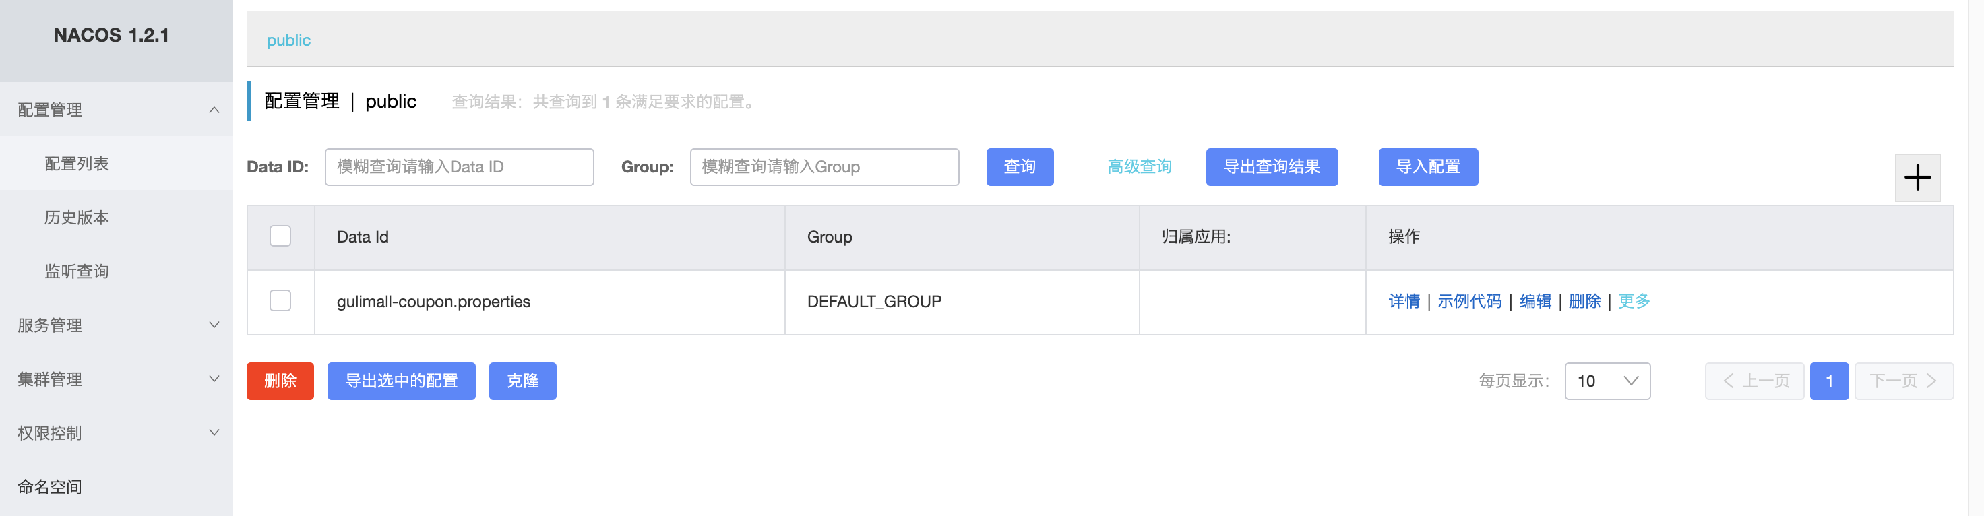1984x516 pixels.
Task: Open the page size dropdown showing 10
Action: click(x=1607, y=381)
